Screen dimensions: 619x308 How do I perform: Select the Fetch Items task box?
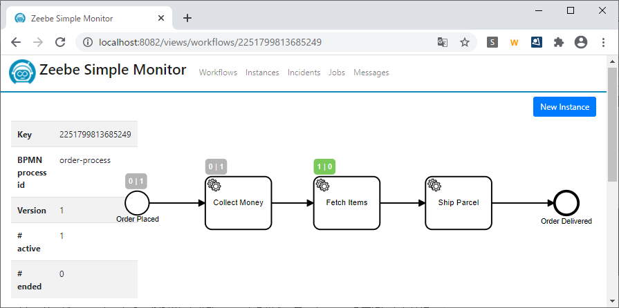[347, 203]
